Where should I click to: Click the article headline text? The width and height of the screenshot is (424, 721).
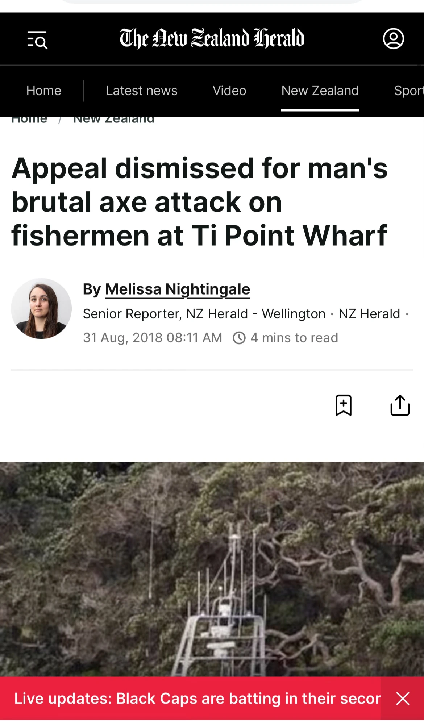tap(199, 202)
